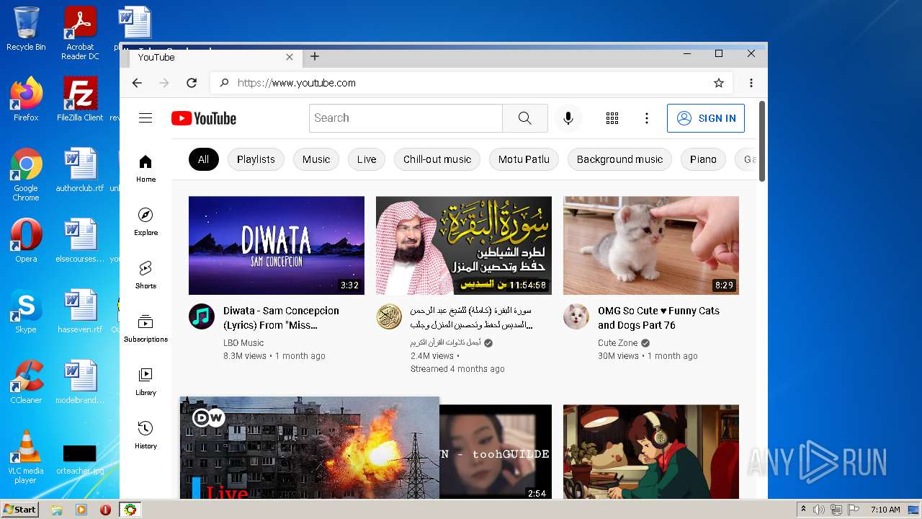Screen dimensions: 922x519
Task: Click the search magnifier button
Action: (x=524, y=118)
